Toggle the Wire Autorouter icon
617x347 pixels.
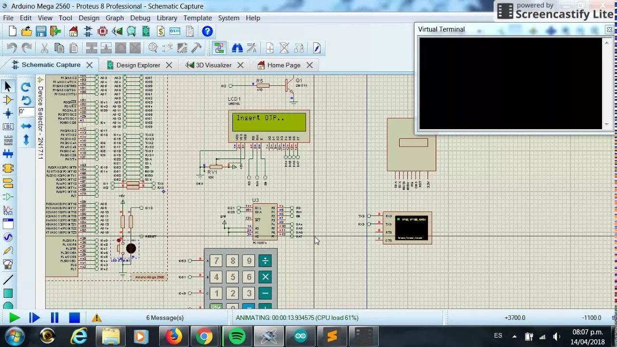pos(219,48)
